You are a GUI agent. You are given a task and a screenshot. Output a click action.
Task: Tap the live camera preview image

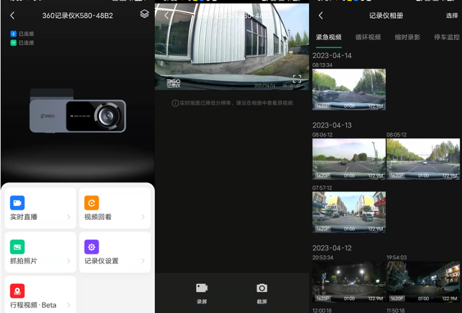(232, 47)
